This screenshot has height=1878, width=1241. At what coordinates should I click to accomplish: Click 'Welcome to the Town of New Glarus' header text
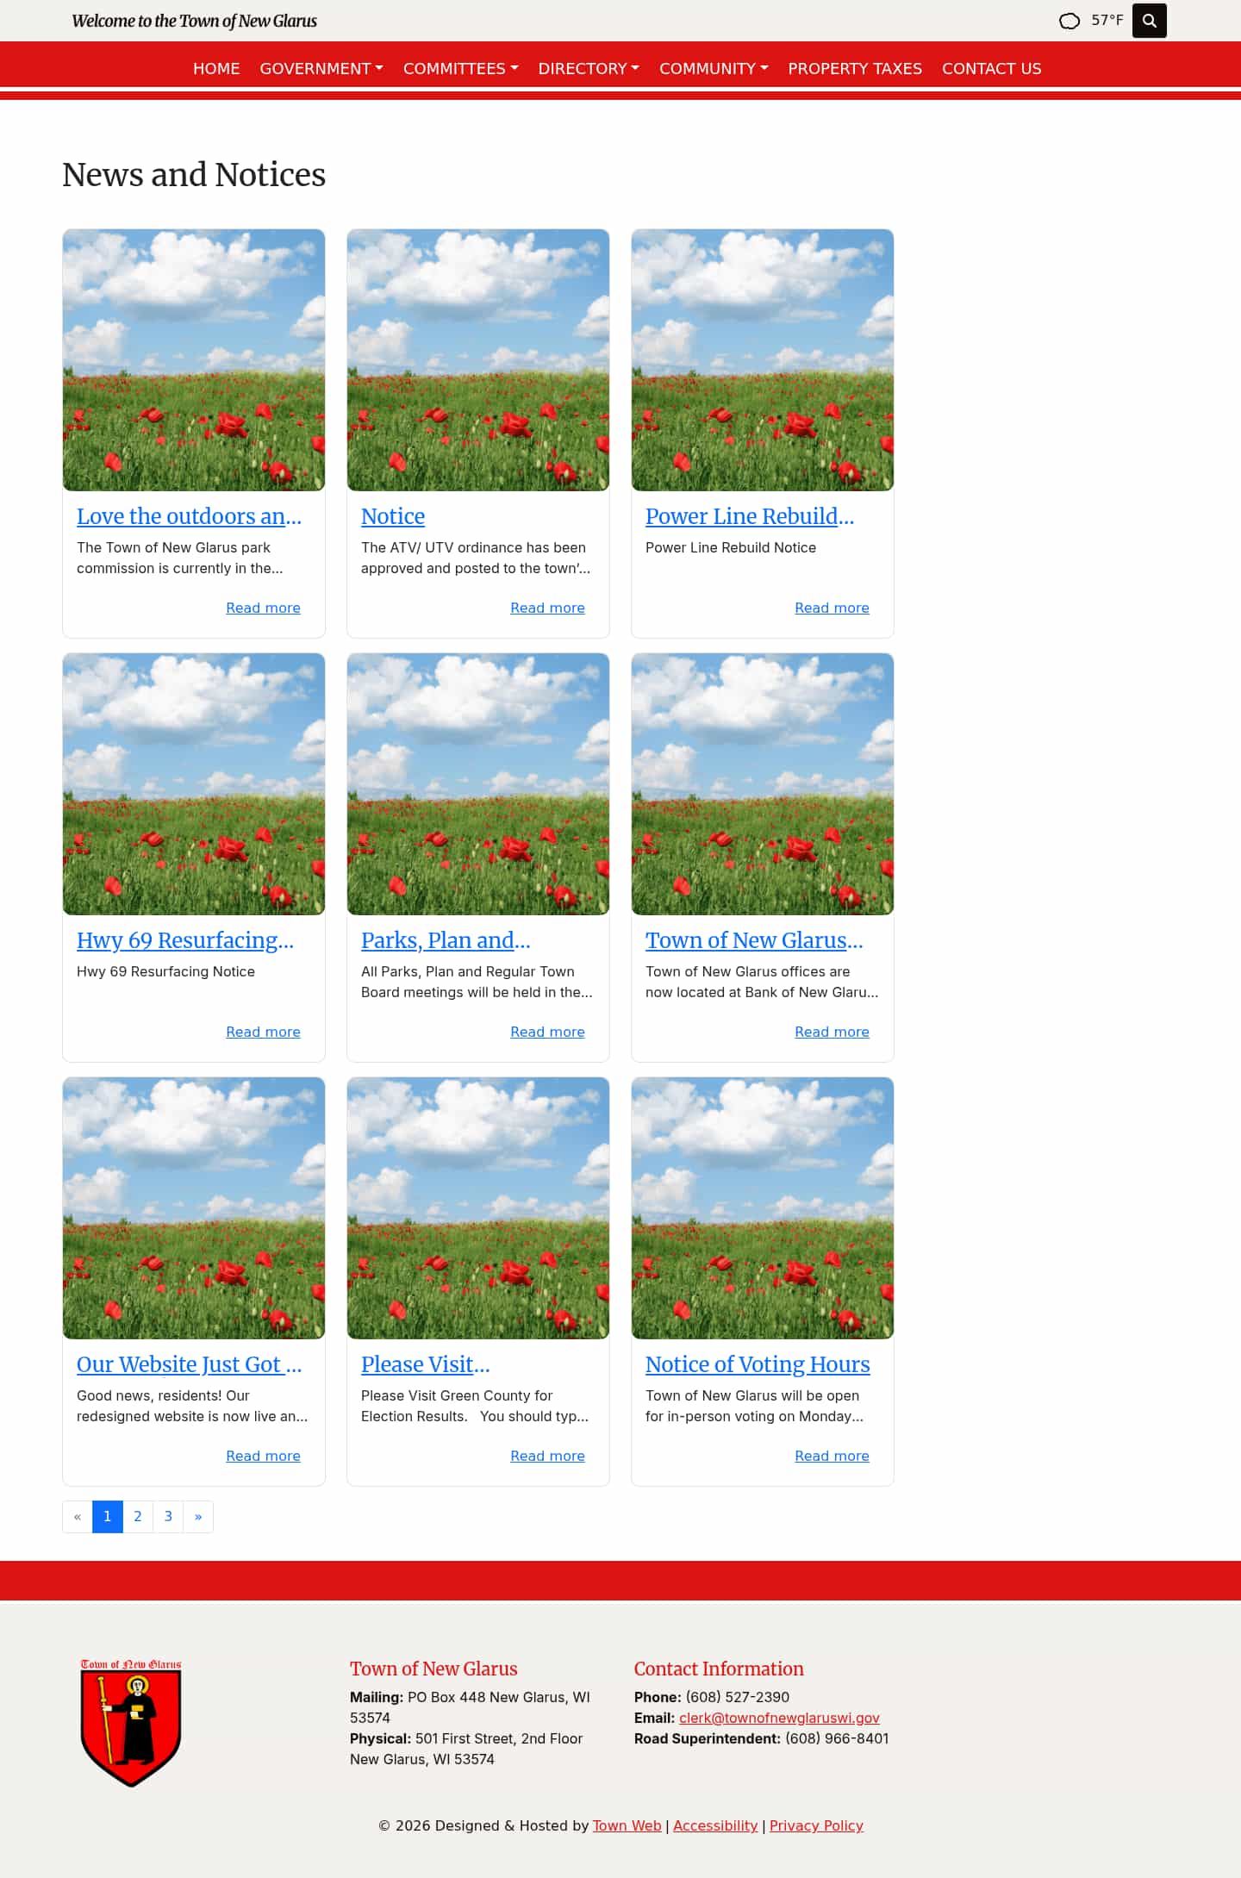[x=195, y=21]
